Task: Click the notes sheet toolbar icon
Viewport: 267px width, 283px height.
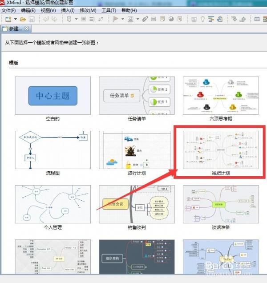Action: click(162, 19)
